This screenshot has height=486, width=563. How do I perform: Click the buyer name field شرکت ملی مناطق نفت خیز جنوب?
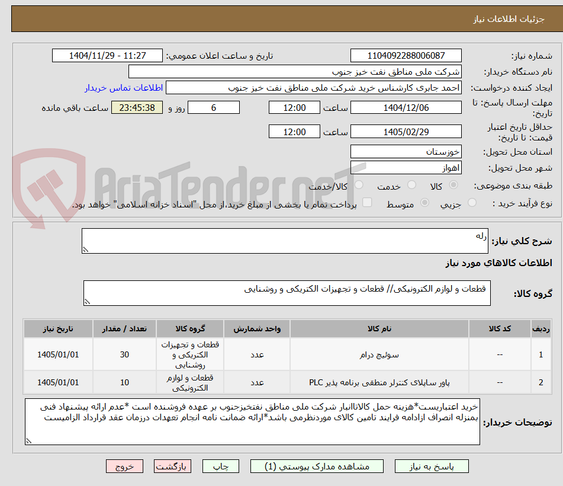click(x=295, y=72)
